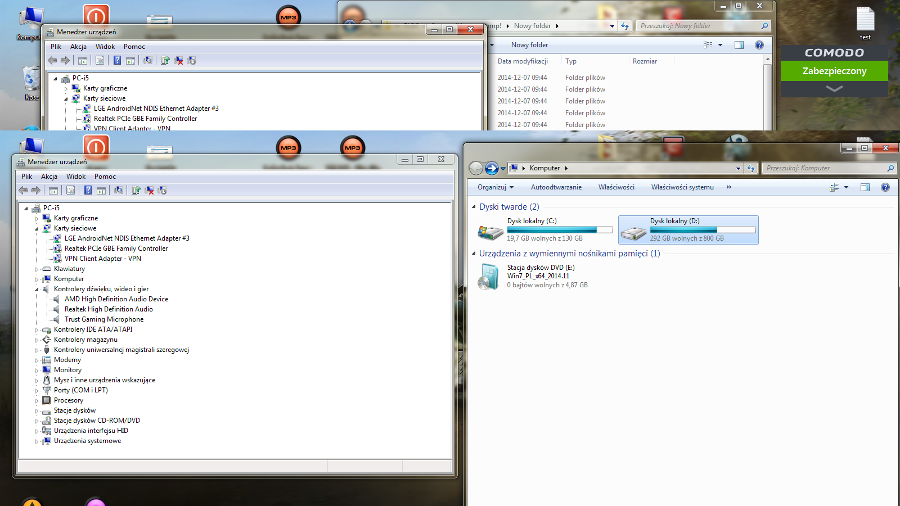Screen dimensions: 900x506
Task: Disable device icon in Device Manager beside Komputer window
Action: [x=162, y=191]
